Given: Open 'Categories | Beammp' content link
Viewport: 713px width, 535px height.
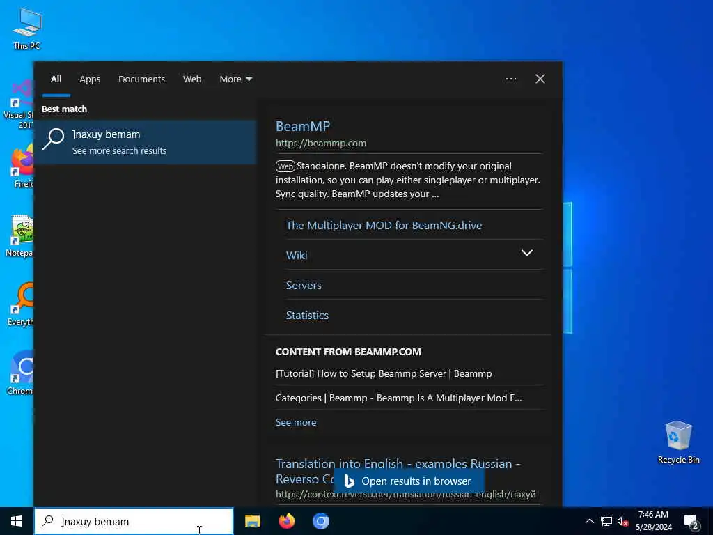Looking at the screenshot, I should (398, 398).
